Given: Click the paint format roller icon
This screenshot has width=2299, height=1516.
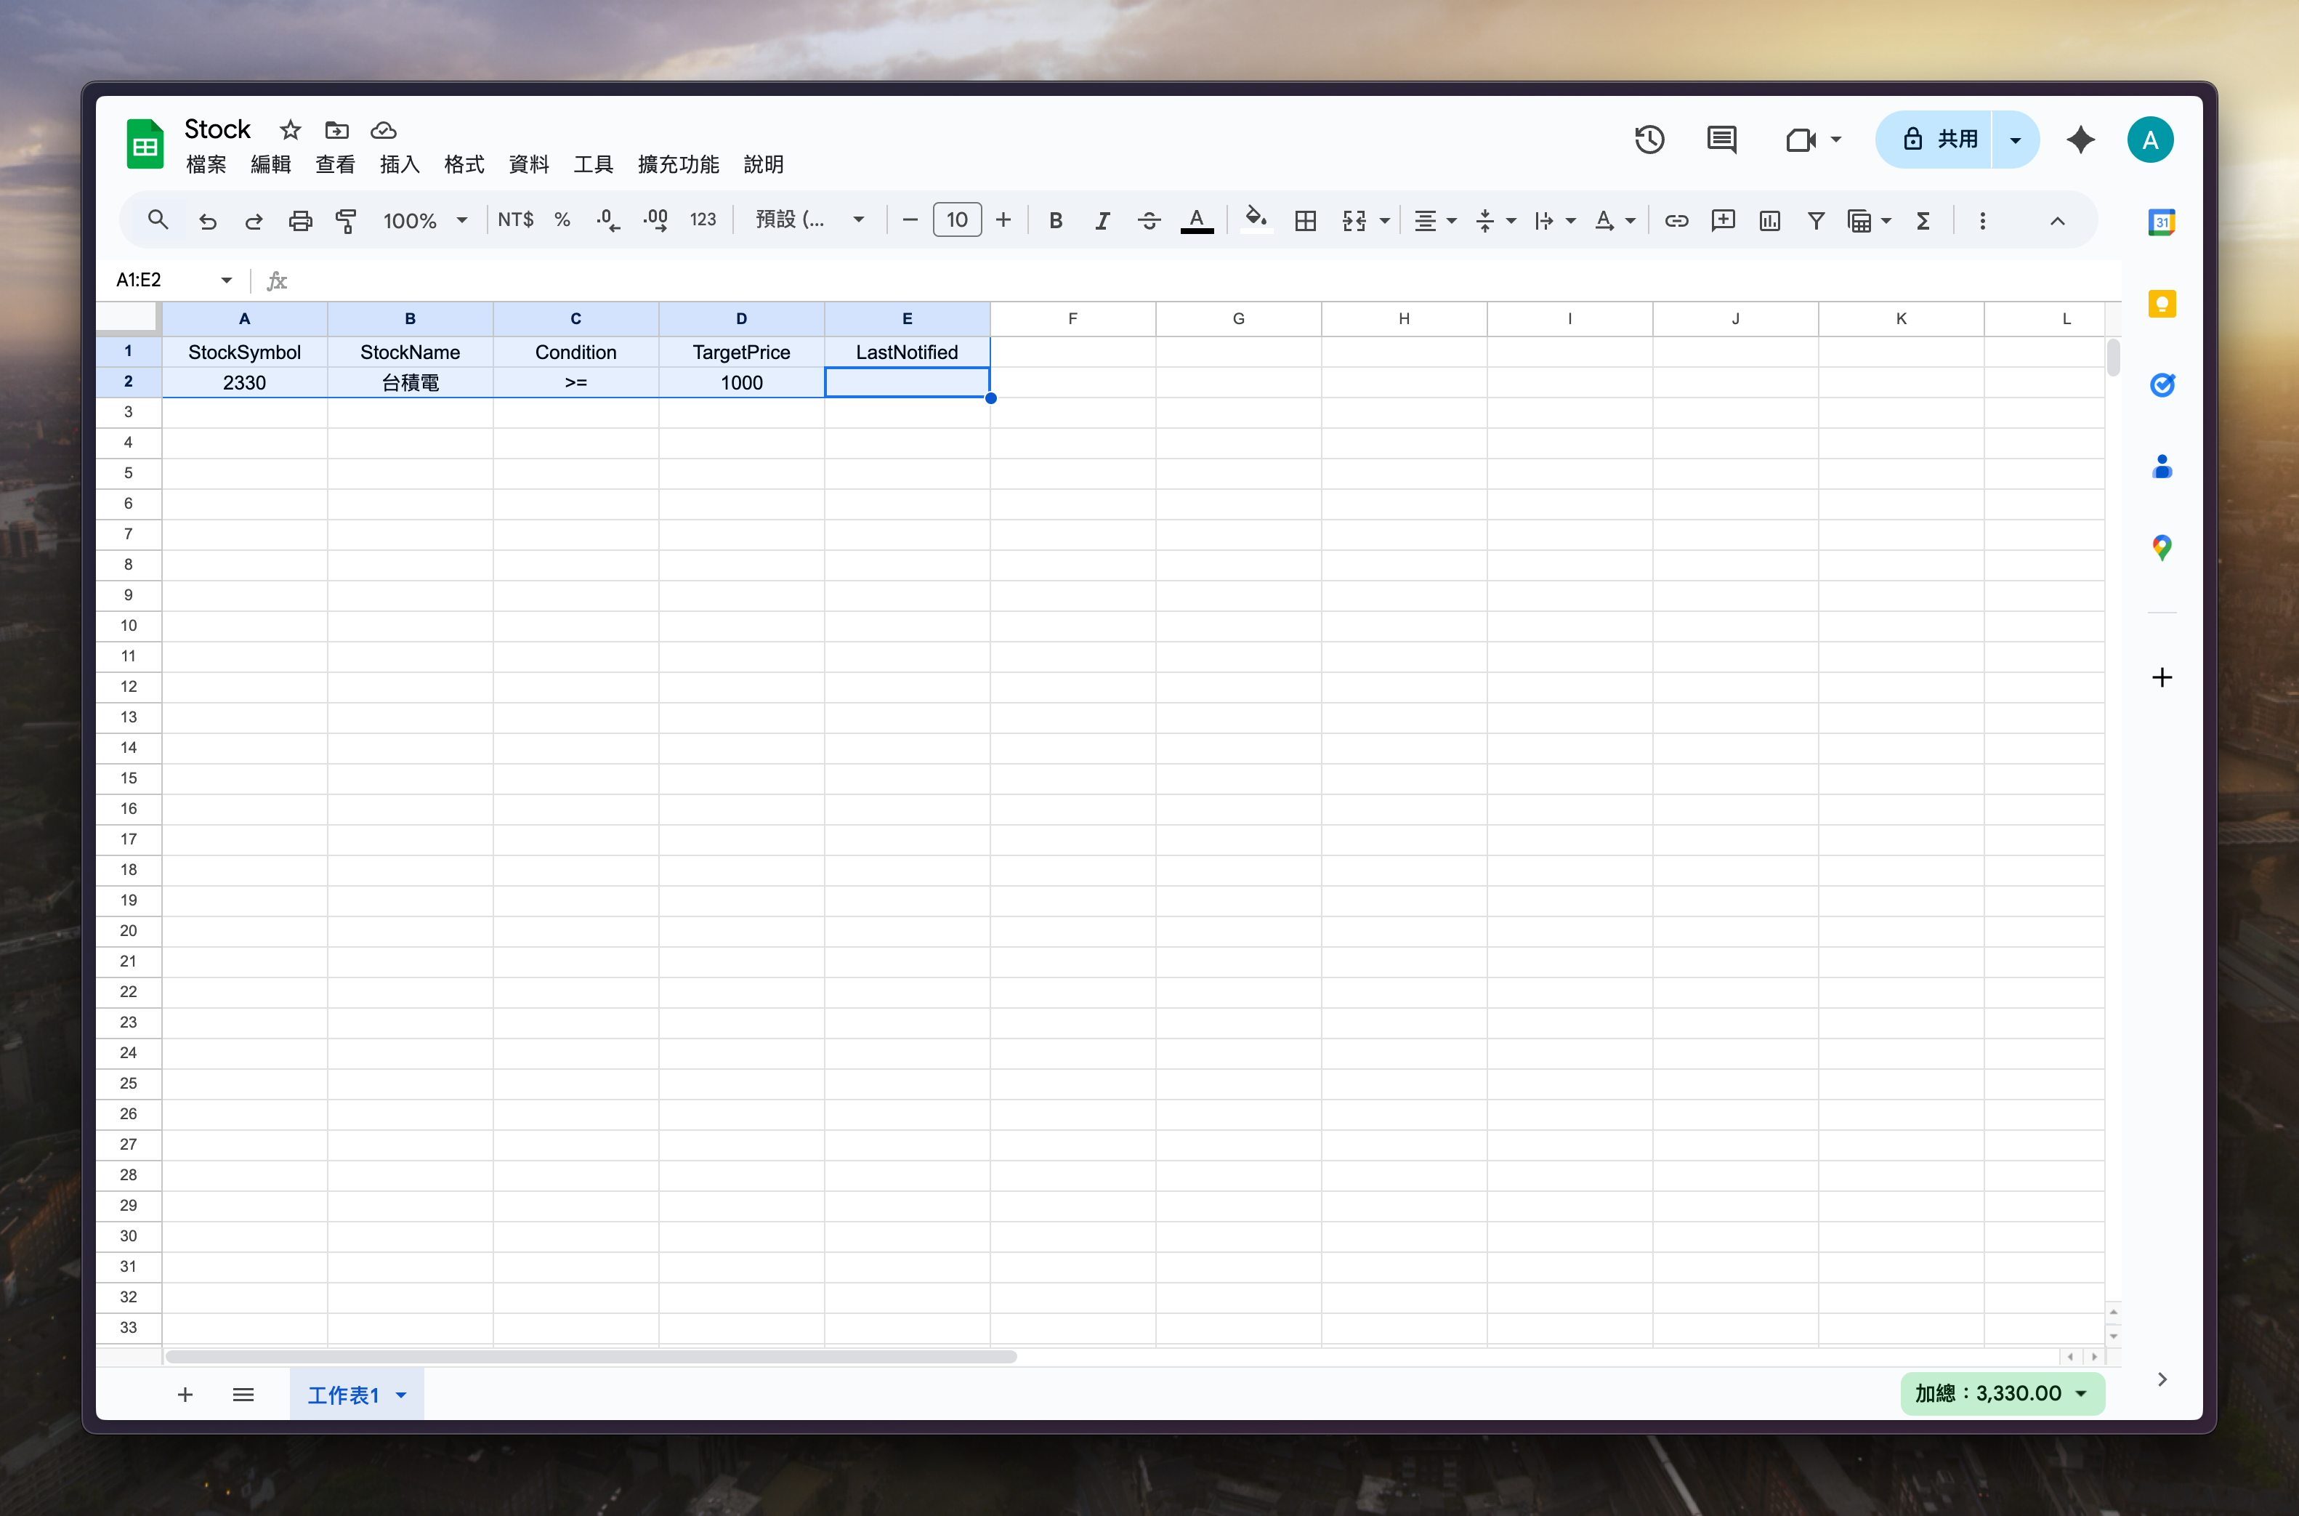Looking at the screenshot, I should tap(345, 220).
